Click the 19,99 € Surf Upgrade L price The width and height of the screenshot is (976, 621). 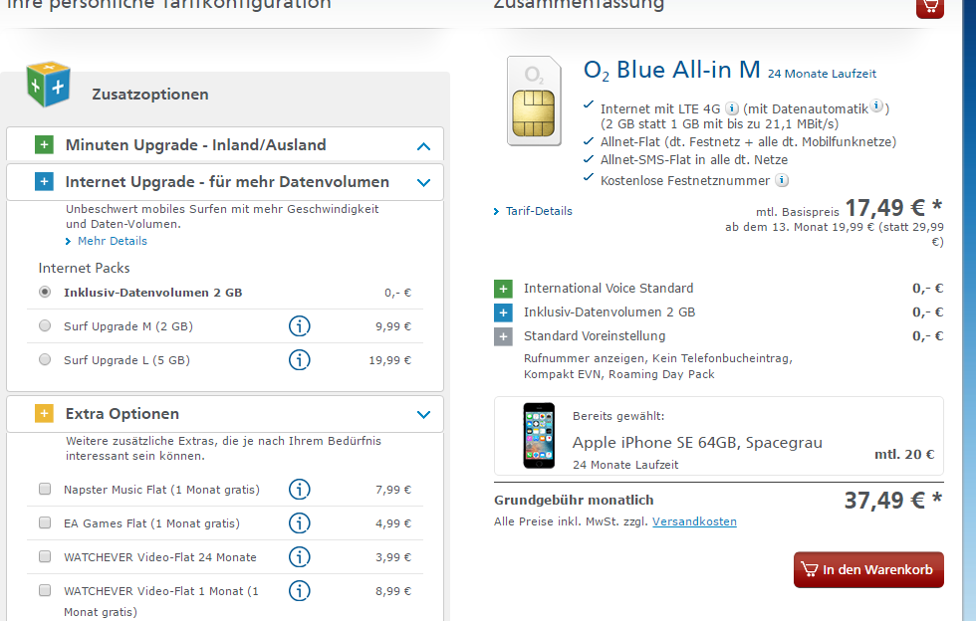coord(389,360)
